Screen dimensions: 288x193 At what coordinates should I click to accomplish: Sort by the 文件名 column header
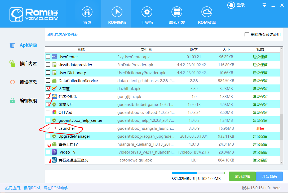(146, 50)
